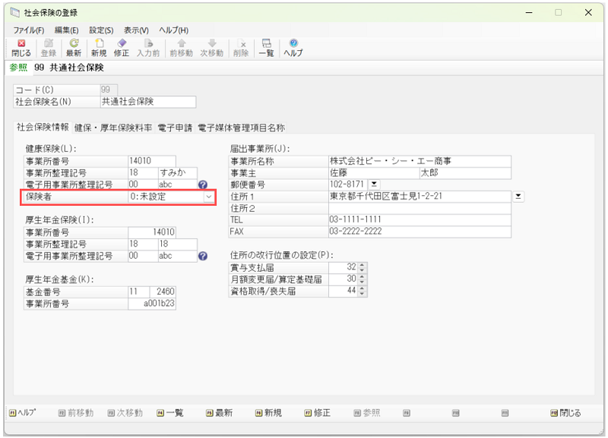The width and height of the screenshot is (608, 438).
Task: Click the 削除 toolbar icon
Action: point(241,48)
